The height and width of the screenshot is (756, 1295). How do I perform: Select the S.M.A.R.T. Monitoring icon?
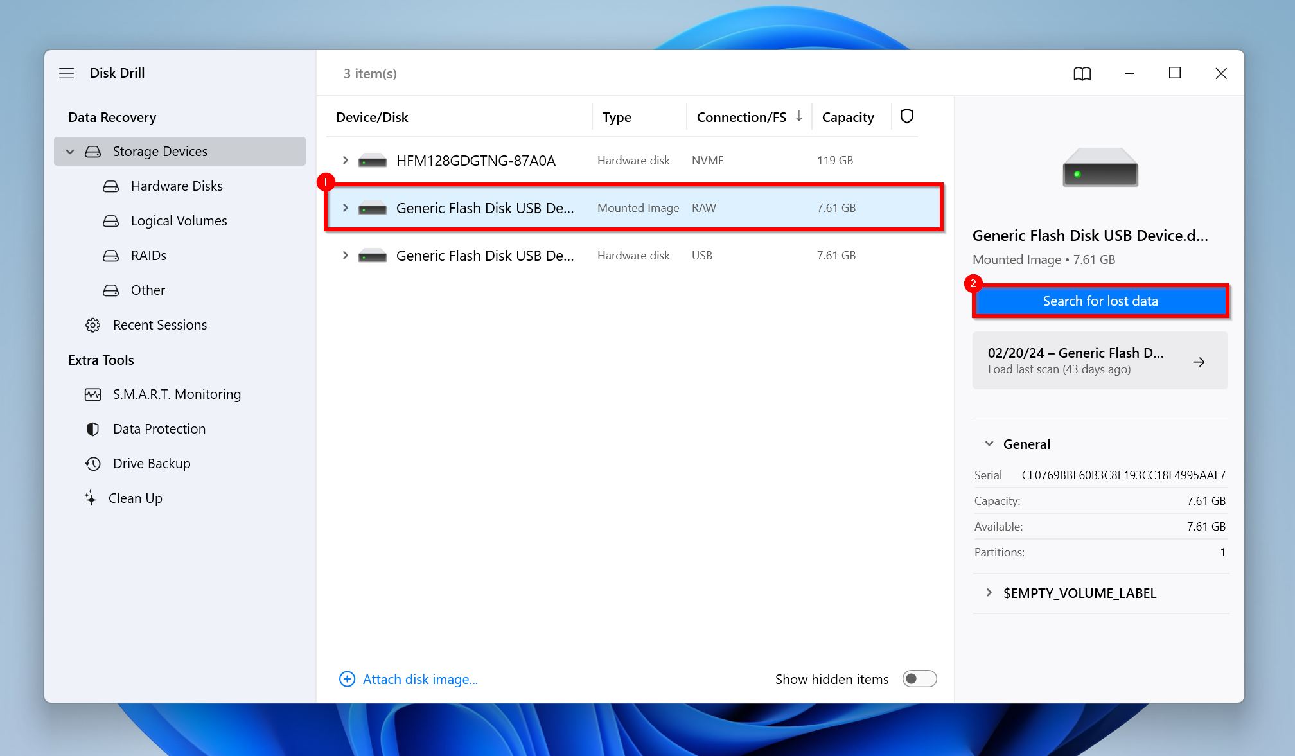pyautogui.click(x=91, y=393)
